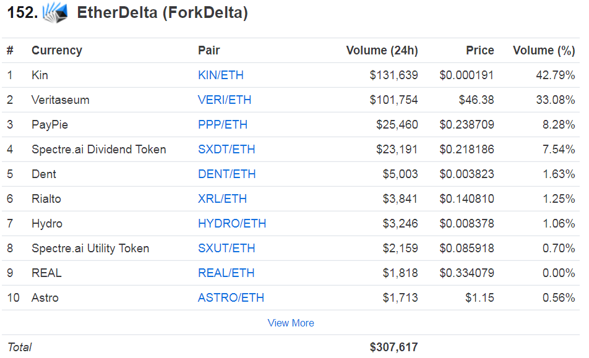Click the PPP/ETH pair link
This screenshot has height=358, width=589.
coord(223,125)
